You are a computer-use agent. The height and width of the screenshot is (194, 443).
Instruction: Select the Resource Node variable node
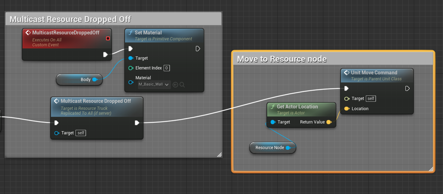point(273,148)
